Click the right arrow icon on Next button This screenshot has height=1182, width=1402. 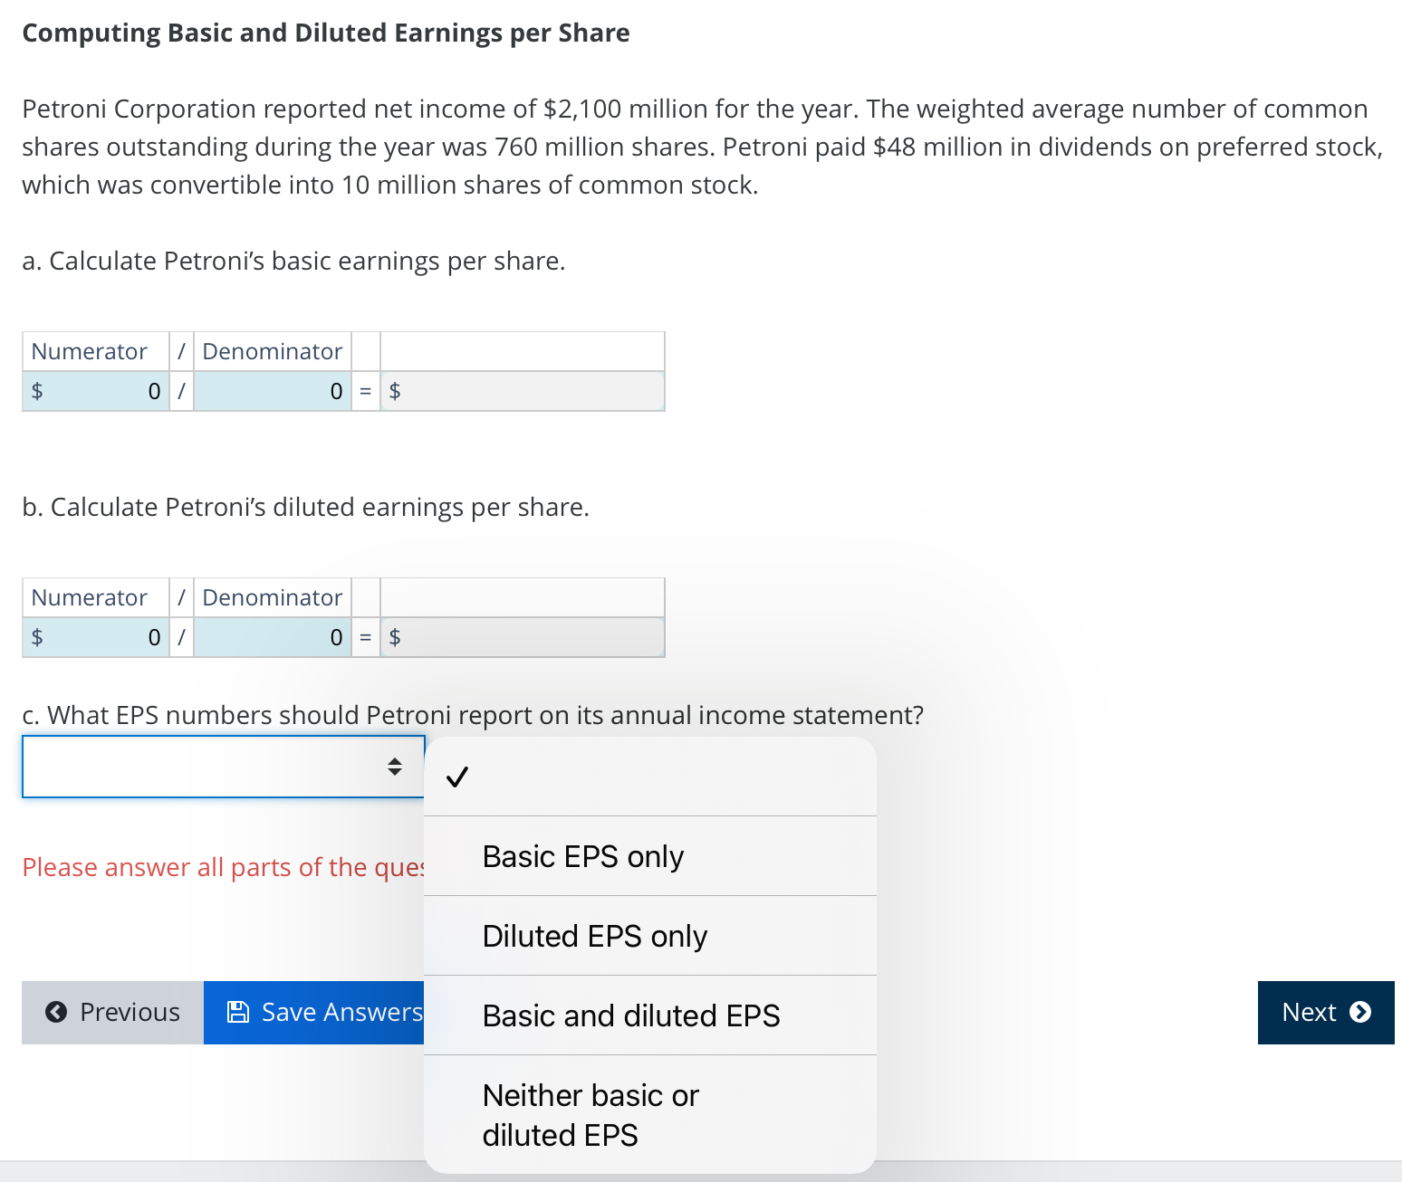click(x=1360, y=1012)
